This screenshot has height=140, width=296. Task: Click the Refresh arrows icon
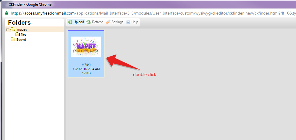coord(89,22)
